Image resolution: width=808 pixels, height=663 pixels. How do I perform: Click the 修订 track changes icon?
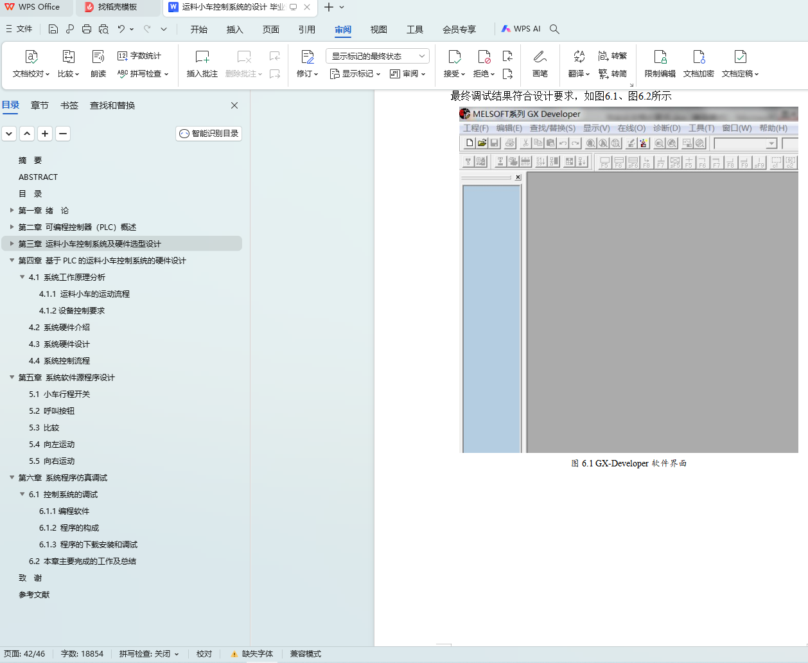pyautogui.click(x=308, y=57)
